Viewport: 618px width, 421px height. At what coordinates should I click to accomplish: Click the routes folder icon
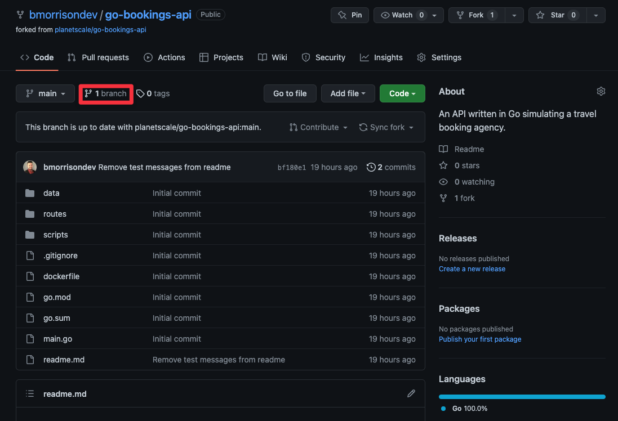30,214
